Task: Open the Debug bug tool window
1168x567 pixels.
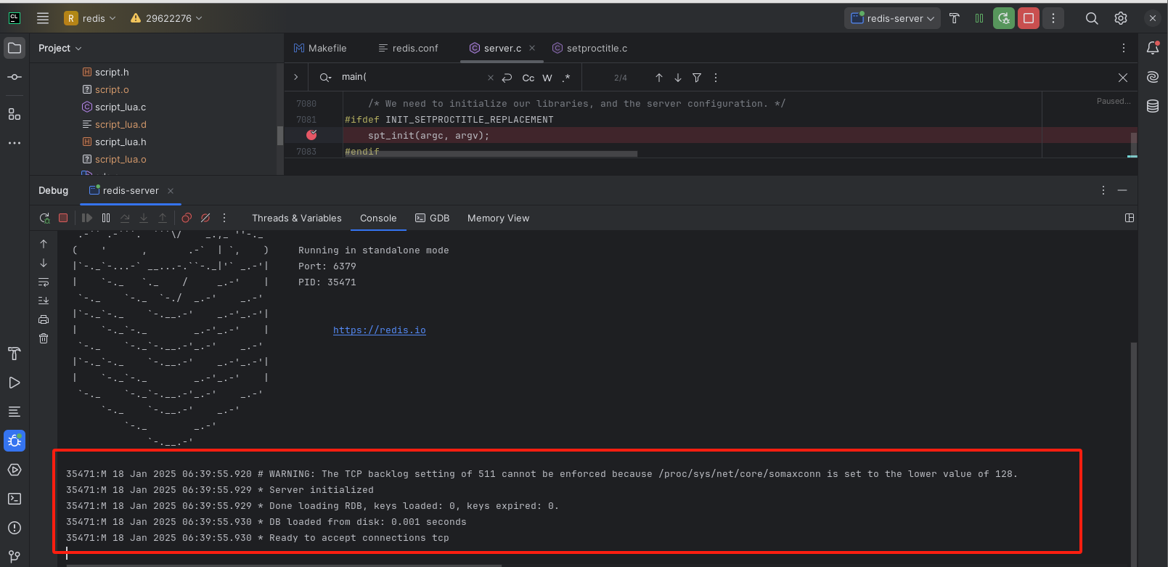Action: (x=15, y=441)
